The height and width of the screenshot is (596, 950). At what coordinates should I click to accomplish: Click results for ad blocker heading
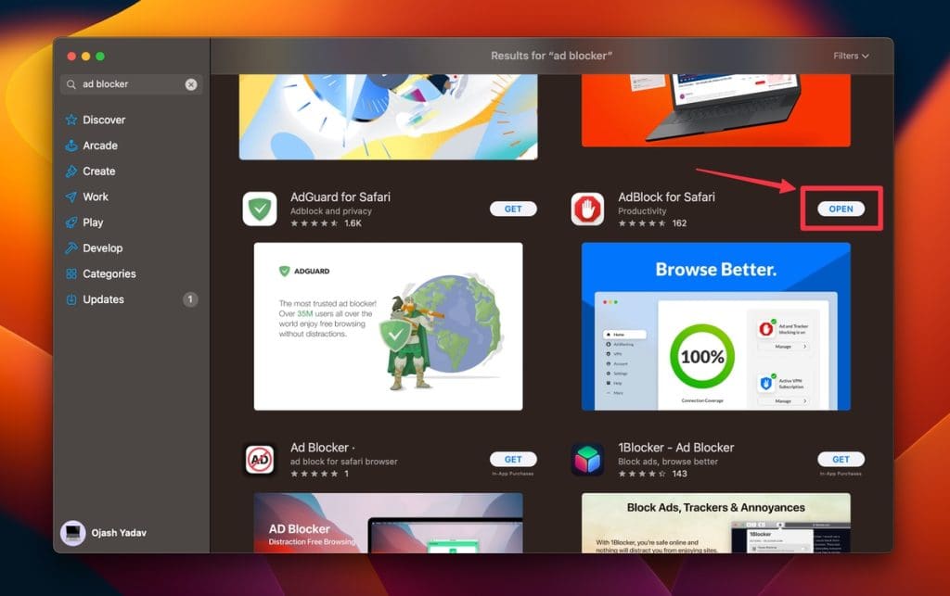pyautogui.click(x=551, y=56)
